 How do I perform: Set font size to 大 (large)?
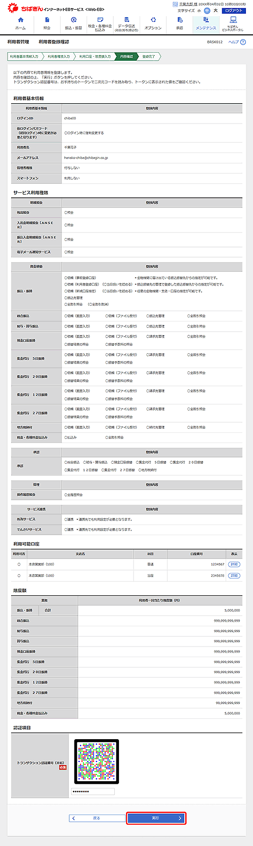pyautogui.click(x=216, y=10)
